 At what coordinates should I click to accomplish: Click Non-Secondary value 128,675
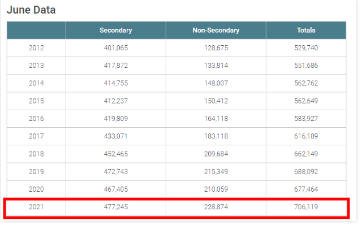(216, 47)
